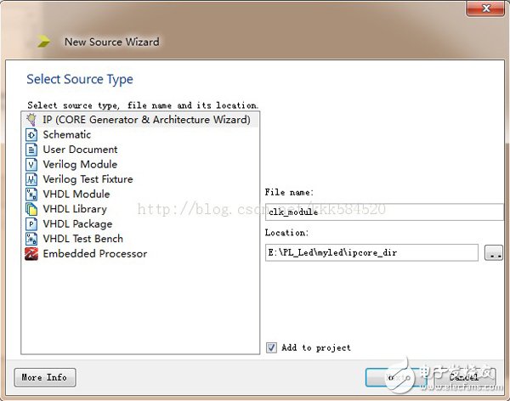Click the Location path field

point(371,252)
